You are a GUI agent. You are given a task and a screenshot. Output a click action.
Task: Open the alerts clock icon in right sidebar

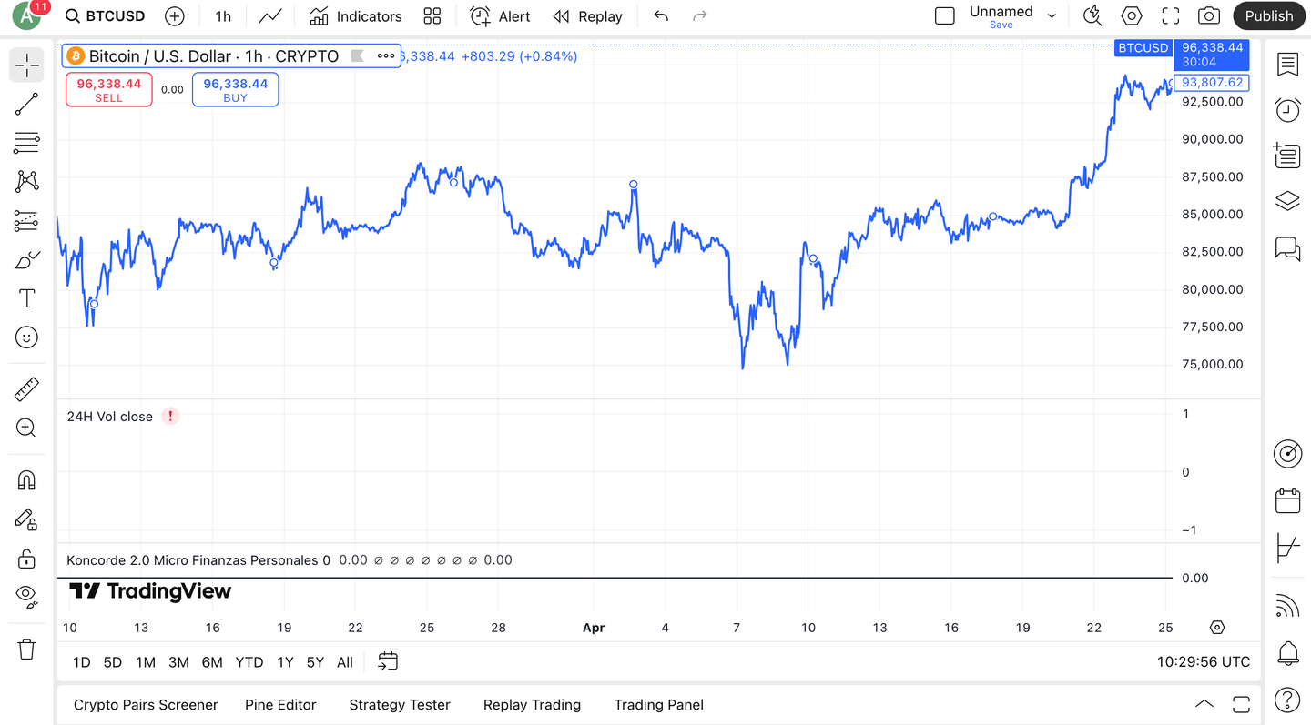(1287, 110)
